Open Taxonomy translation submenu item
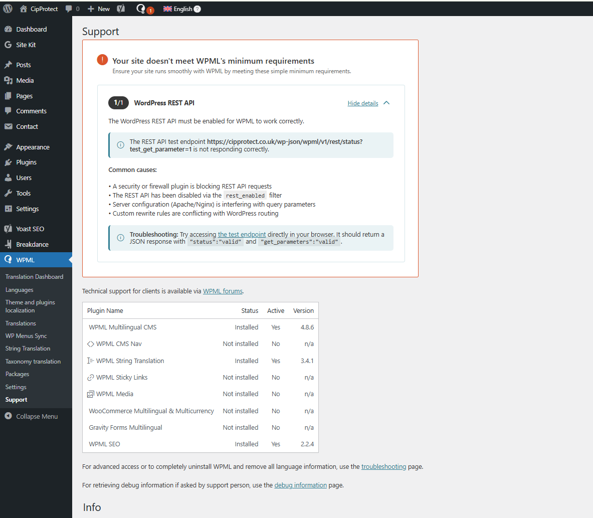 (x=33, y=362)
